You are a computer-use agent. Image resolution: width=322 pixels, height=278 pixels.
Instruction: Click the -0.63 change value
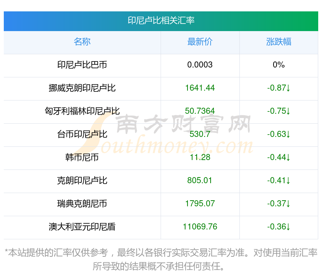click(279, 134)
